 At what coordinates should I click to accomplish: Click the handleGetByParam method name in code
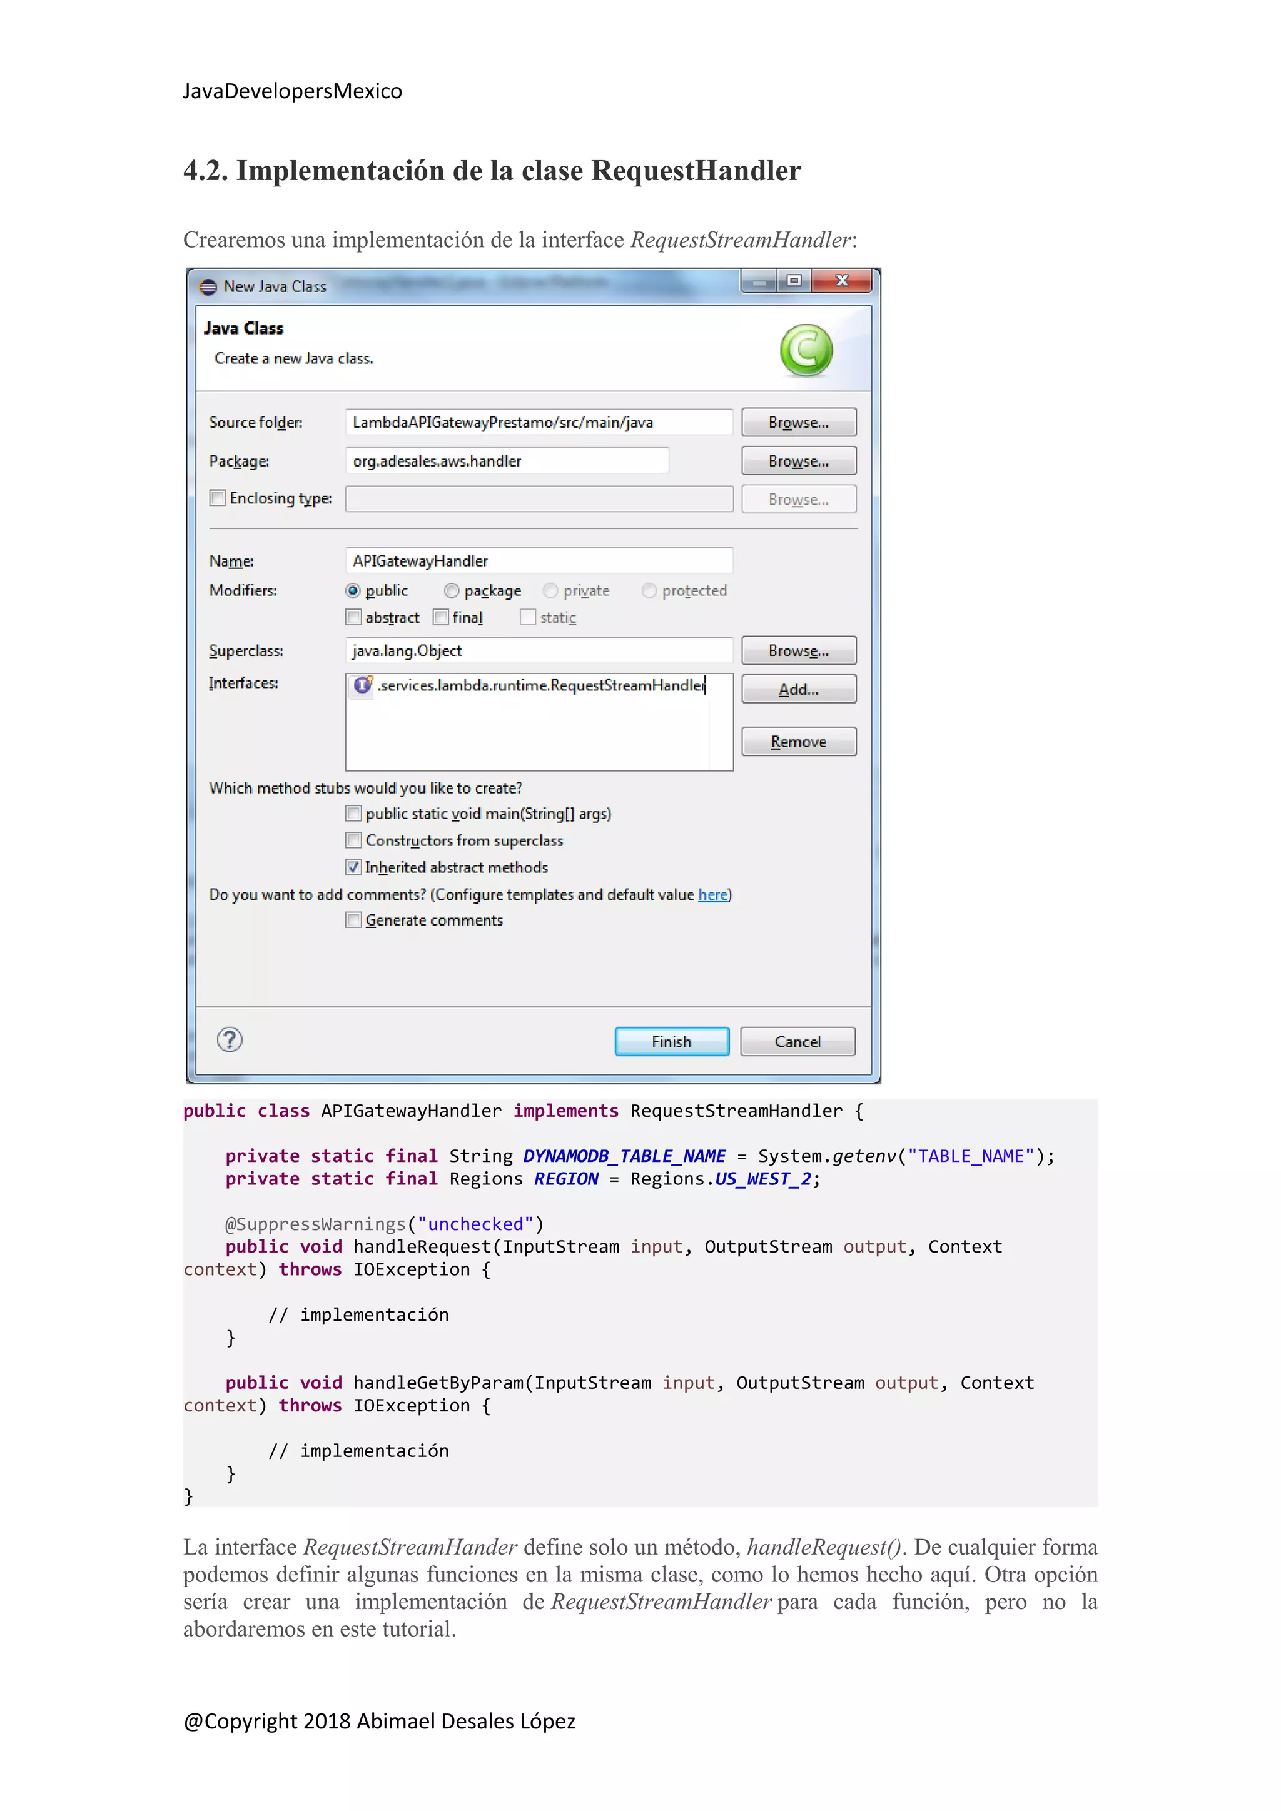pyautogui.click(x=438, y=1383)
